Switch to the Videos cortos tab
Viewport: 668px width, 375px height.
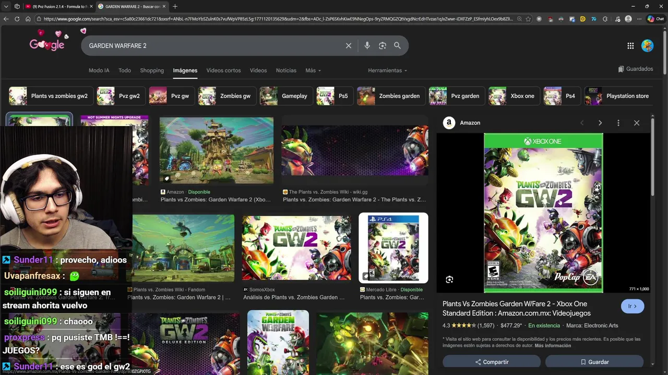(223, 70)
